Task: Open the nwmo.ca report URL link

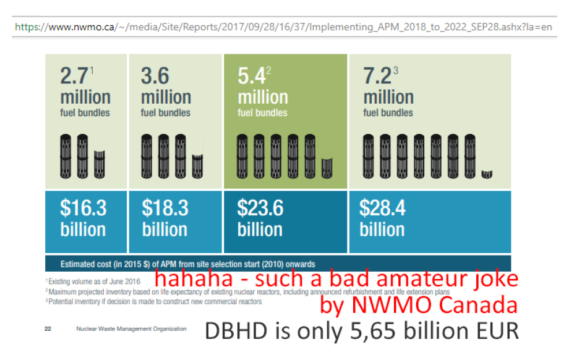Action: [x=283, y=28]
